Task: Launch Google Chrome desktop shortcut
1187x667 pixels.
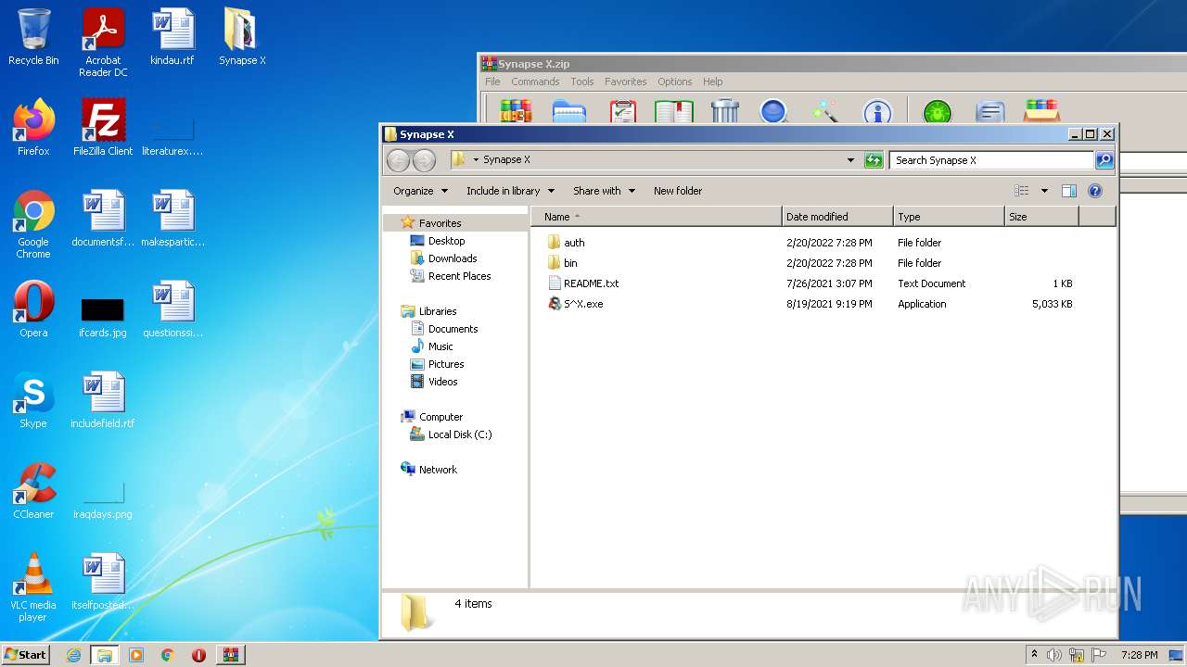Action: click(33, 224)
